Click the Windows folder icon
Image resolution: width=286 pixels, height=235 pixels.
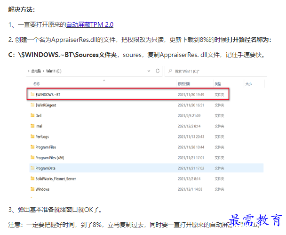(x=32, y=189)
